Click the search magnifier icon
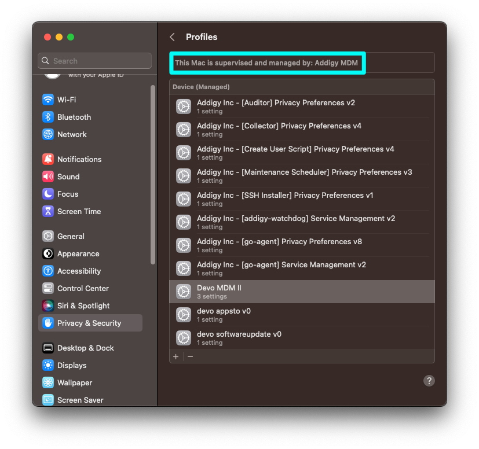Image resolution: width=479 pixels, height=449 pixels. [45, 61]
